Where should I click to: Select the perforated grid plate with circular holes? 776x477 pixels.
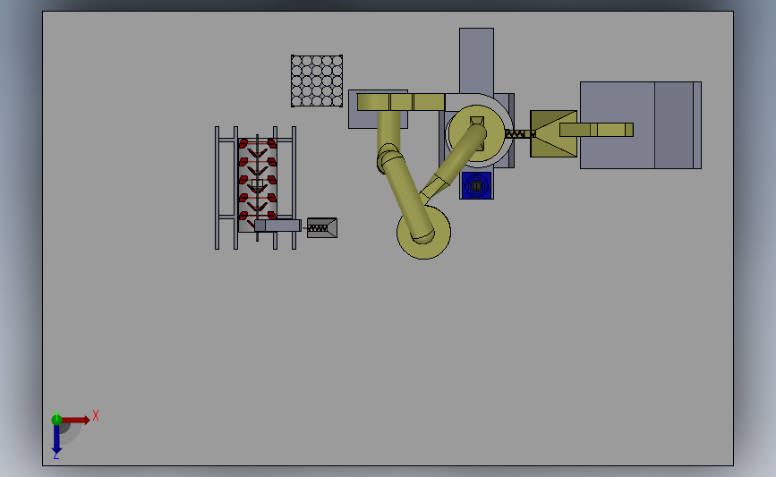[x=317, y=81]
